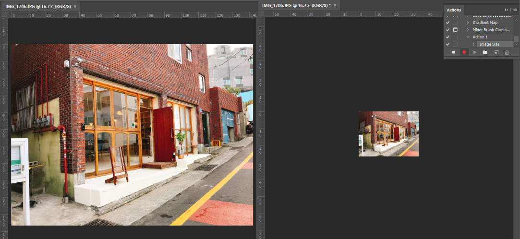Close the right IMG_1706.JPG * document tab

click(x=335, y=5)
